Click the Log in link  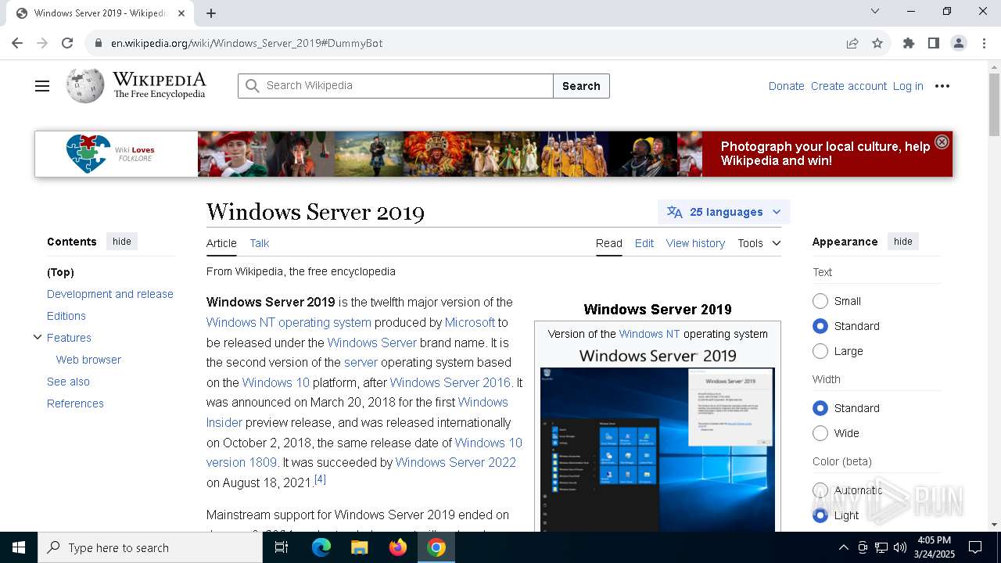908,86
